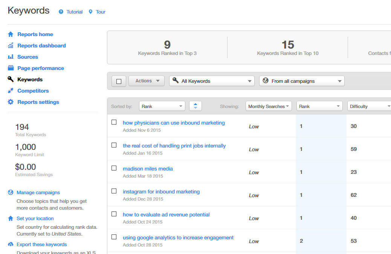Click the 15 Keywords Ranked in Top 10 stat
The image size is (391, 254).
tap(288, 47)
